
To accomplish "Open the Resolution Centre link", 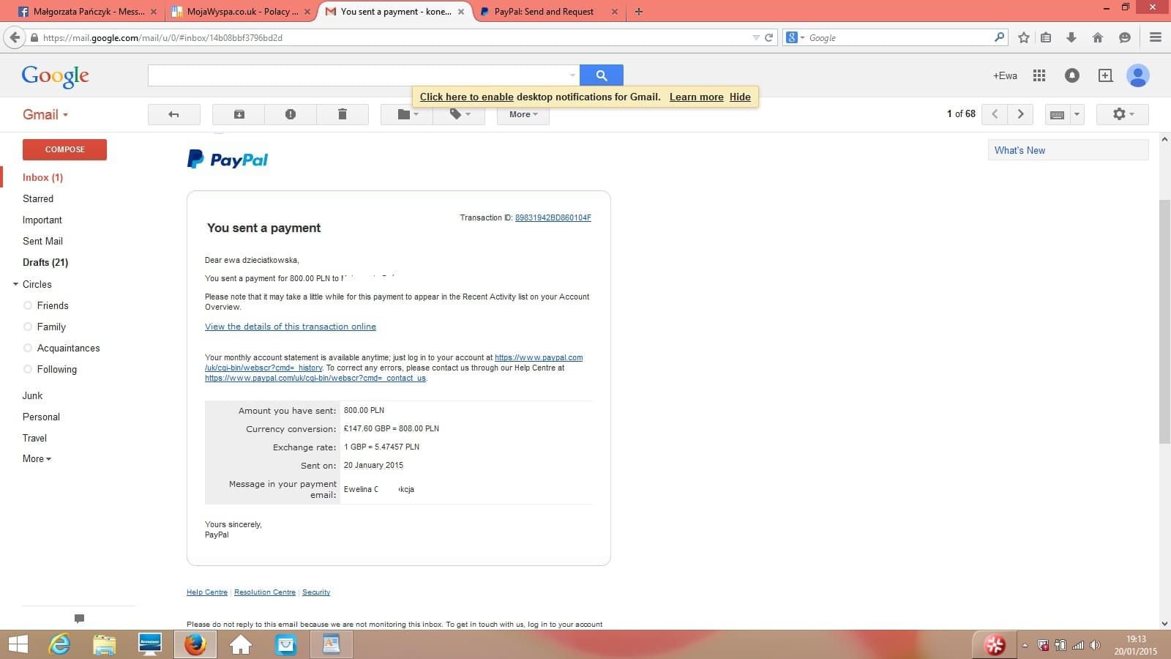I will (265, 592).
